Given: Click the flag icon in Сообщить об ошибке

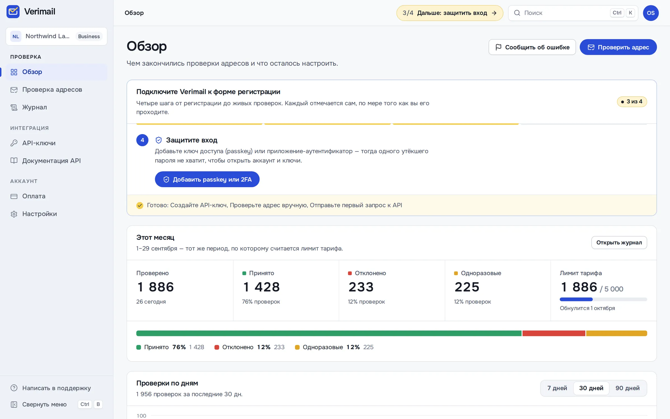Looking at the screenshot, I should click(x=498, y=47).
